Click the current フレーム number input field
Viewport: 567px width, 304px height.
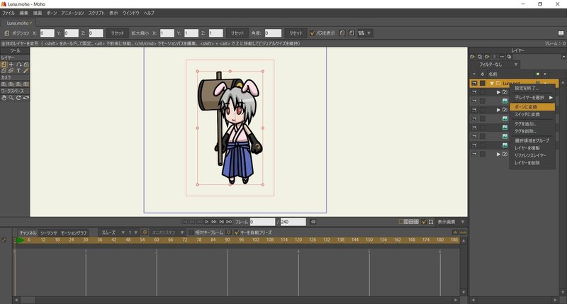coord(262,222)
